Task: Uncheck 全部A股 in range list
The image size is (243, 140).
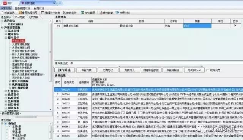Action: pos(9,126)
